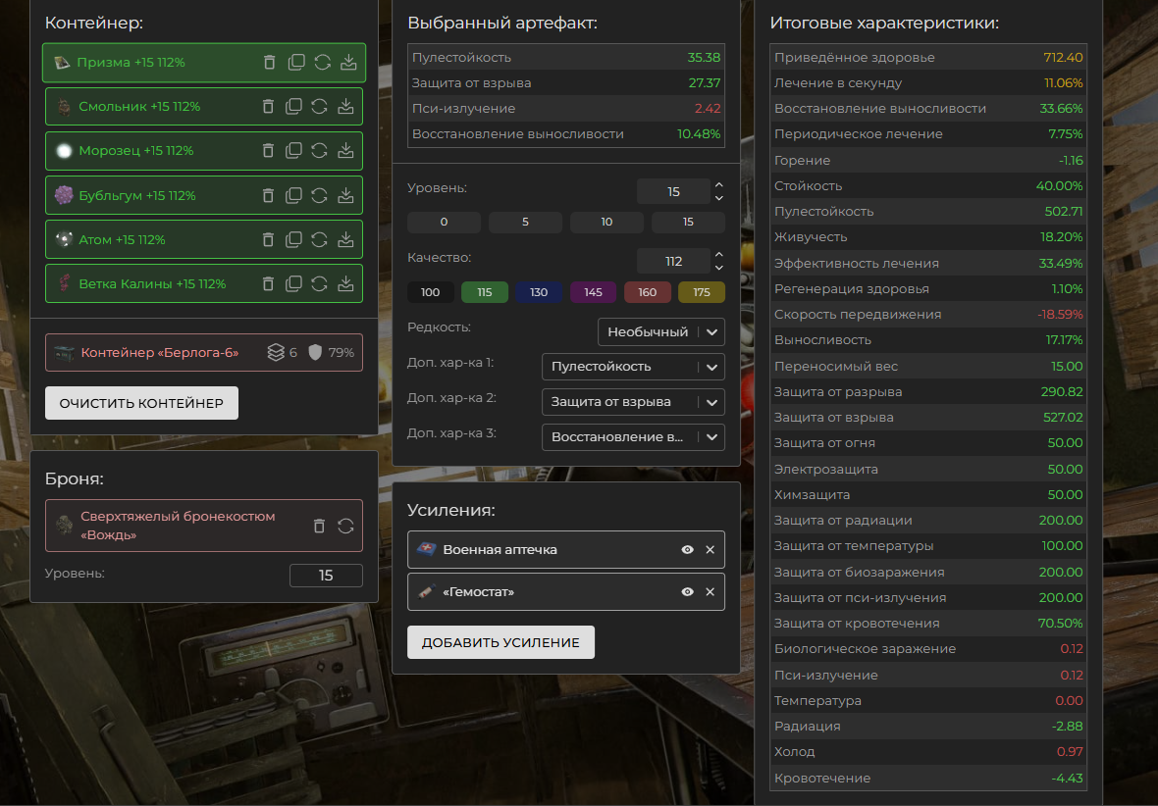The width and height of the screenshot is (1158, 806).
Task: Choose the purple 145 quality preset
Action: pyautogui.click(x=593, y=292)
